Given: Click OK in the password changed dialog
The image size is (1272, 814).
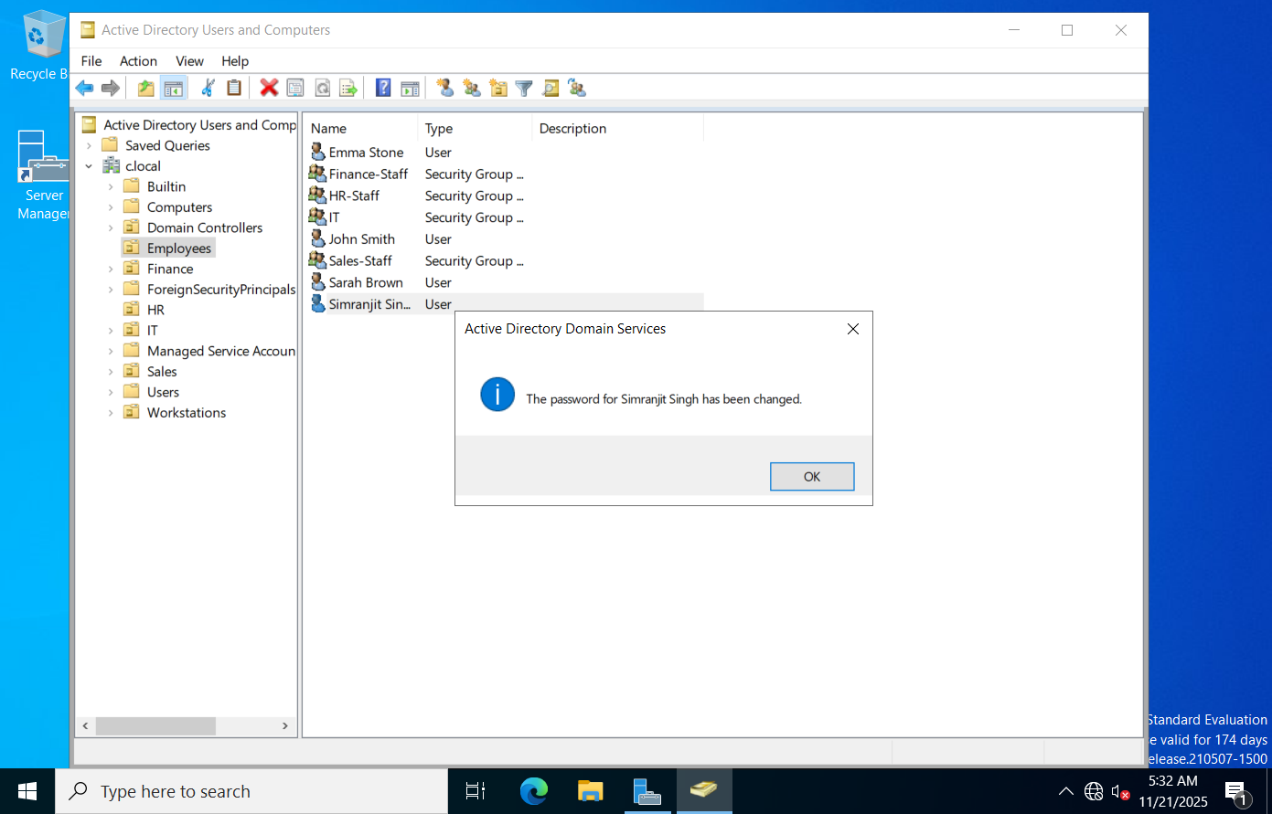Looking at the screenshot, I should [x=812, y=477].
